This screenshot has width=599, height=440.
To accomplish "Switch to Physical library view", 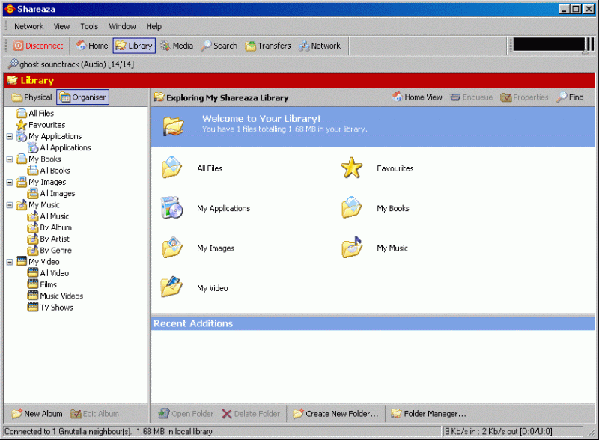I will [x=31, y=97].
